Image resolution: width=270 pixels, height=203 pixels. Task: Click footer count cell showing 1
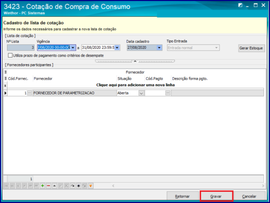[20, 179]
